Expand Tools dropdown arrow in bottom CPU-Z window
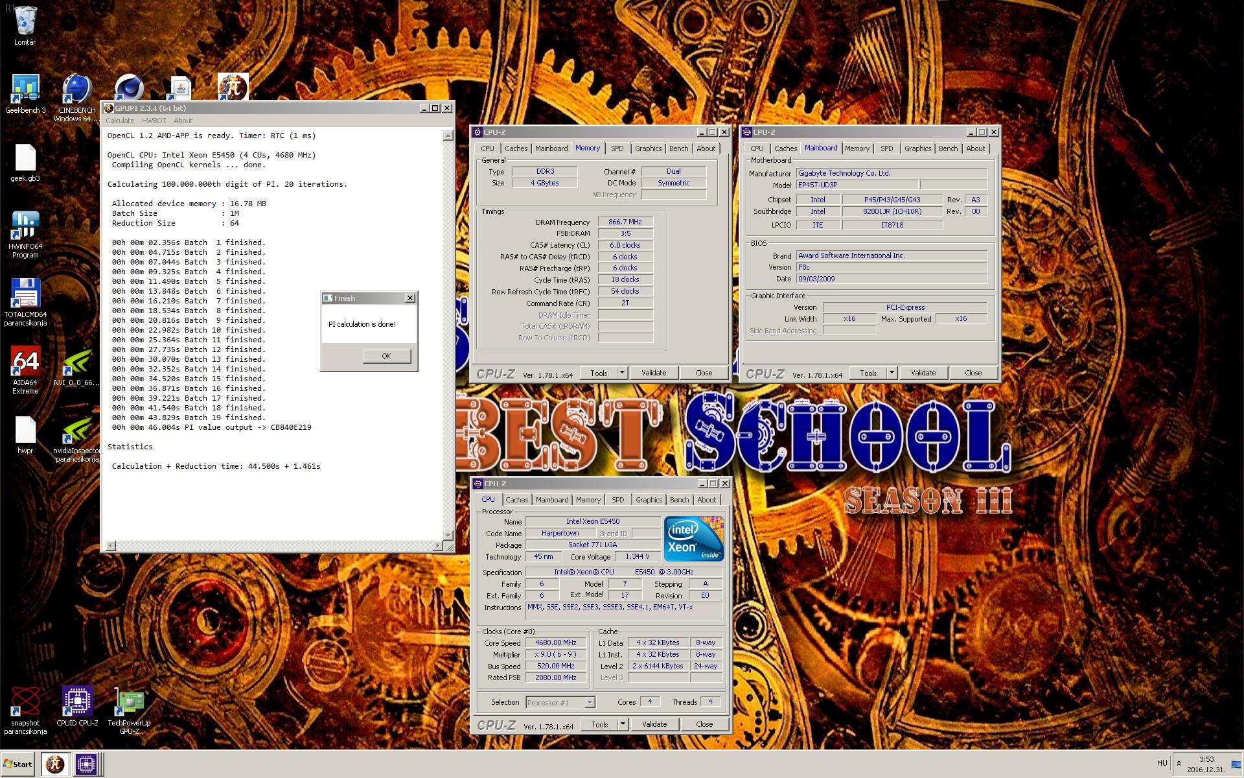 click(x=623, y=724)
